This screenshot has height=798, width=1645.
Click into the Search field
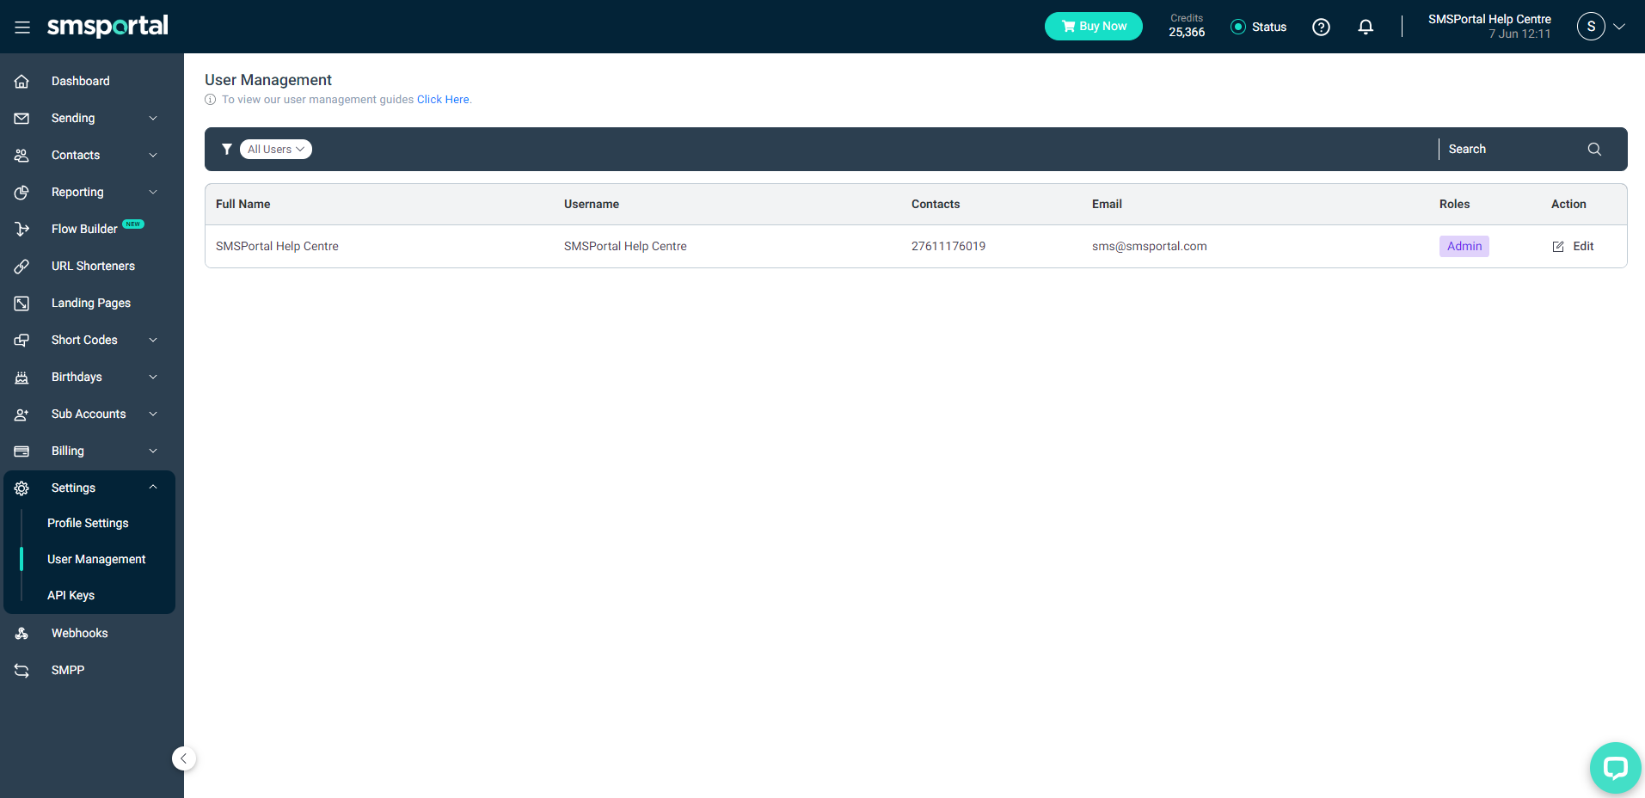1513,149
